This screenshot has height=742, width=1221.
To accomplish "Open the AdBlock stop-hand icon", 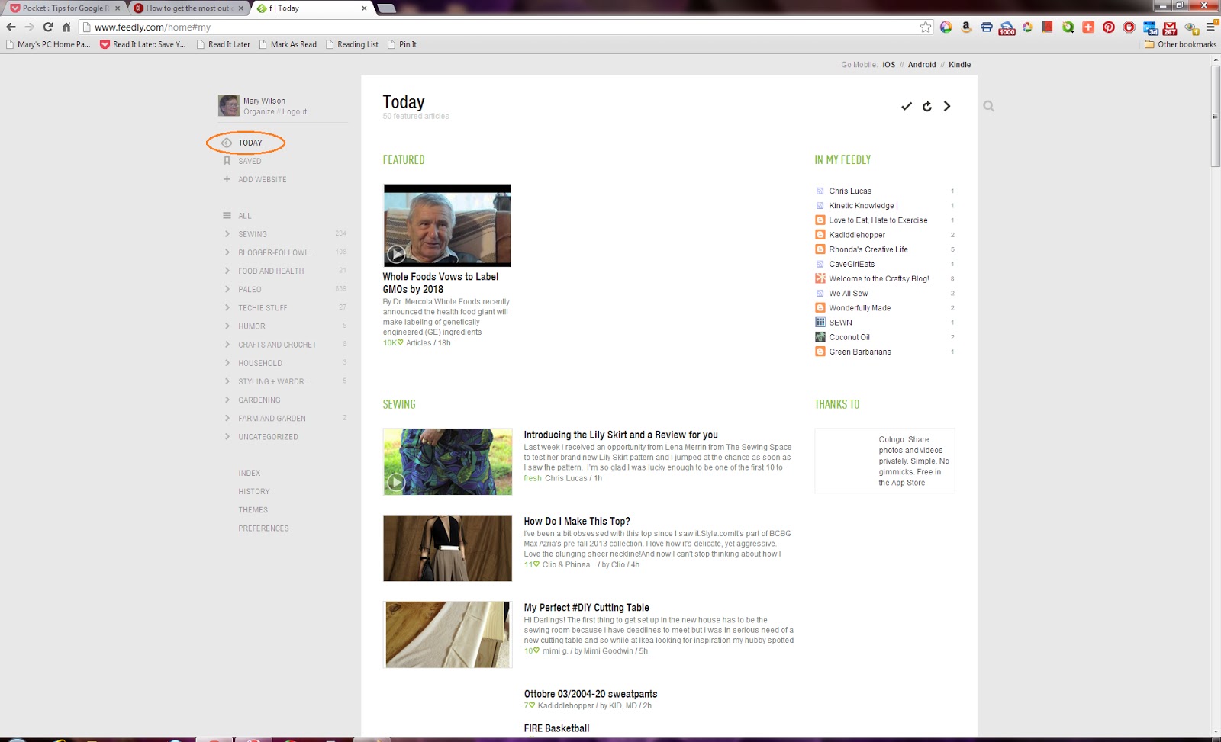I will click(x=1129, y=27).
